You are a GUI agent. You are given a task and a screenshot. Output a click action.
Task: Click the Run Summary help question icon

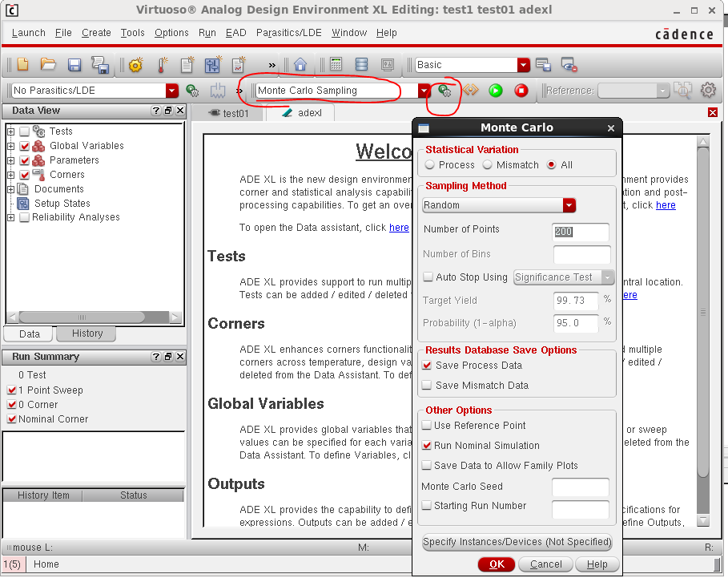point(156,357)
